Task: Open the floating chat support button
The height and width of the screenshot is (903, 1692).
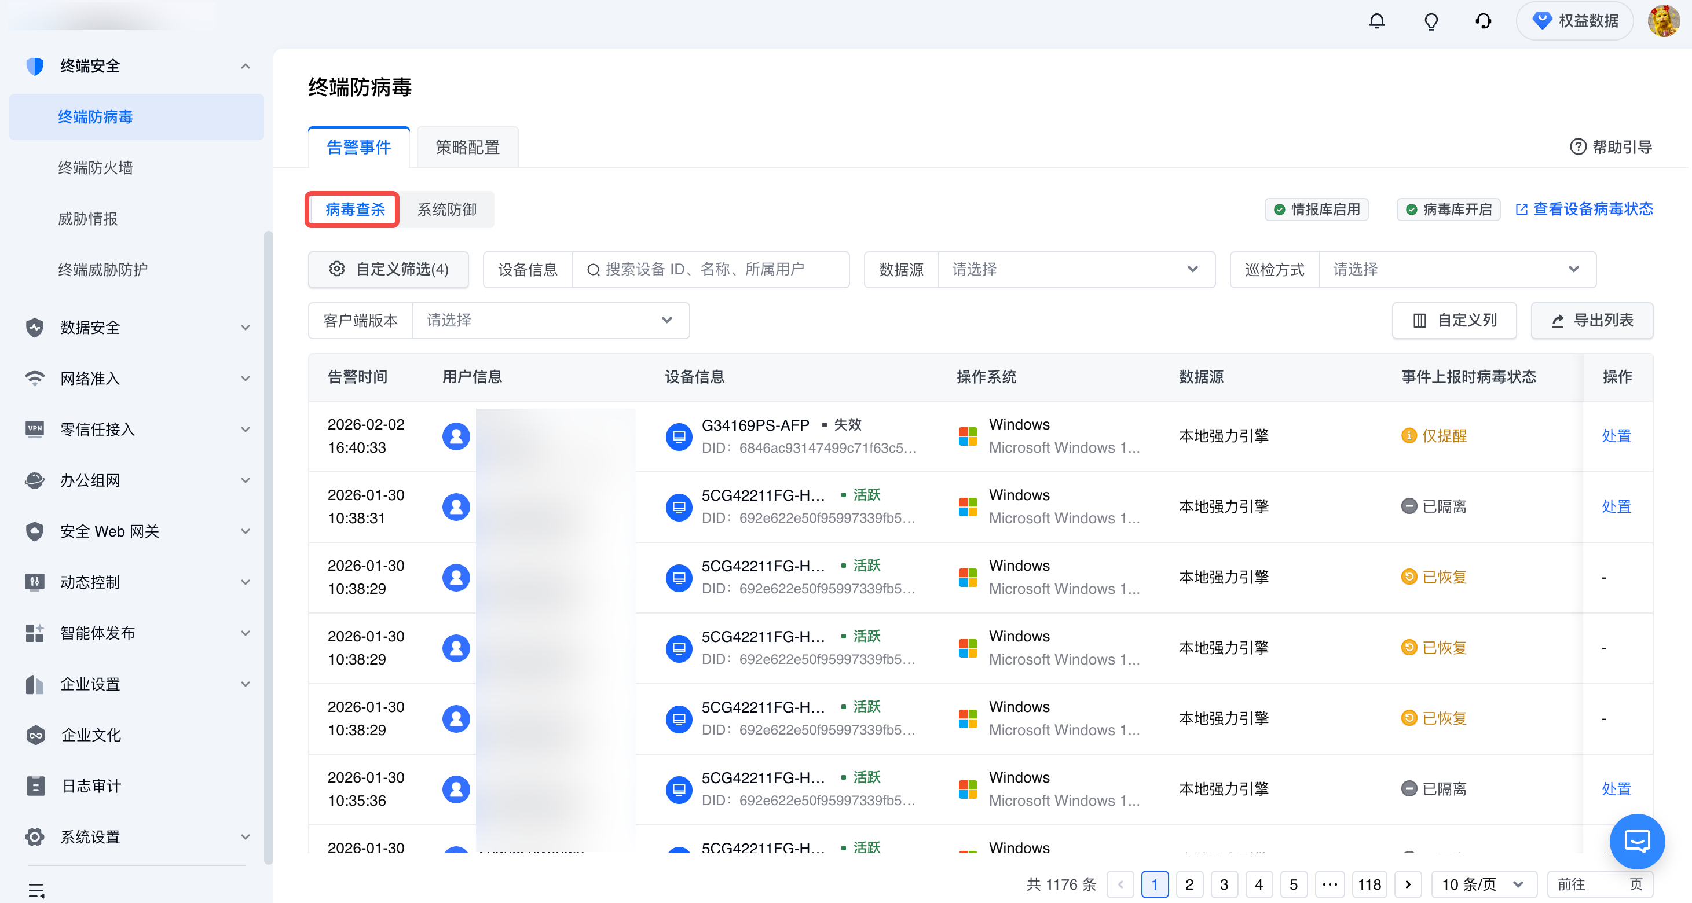Action: pyautogui.click(x=1637, y=840)
